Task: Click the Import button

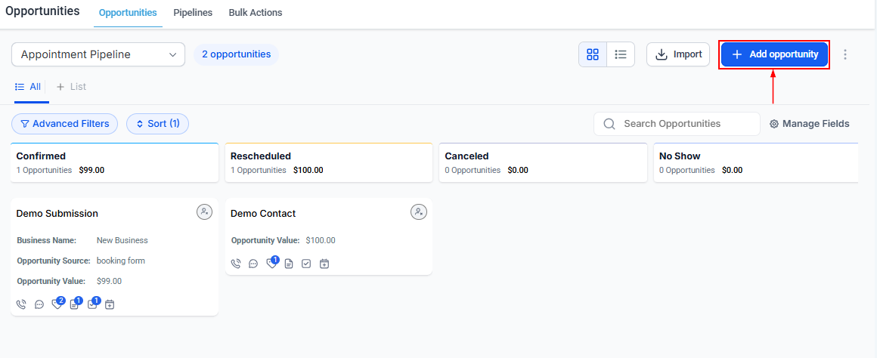Action: (x=678, y=54)
